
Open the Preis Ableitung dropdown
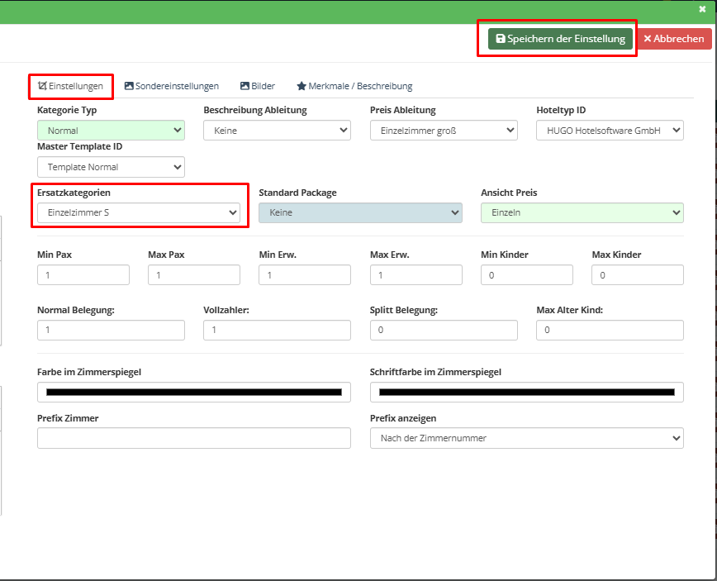click(x=444, y=131)
